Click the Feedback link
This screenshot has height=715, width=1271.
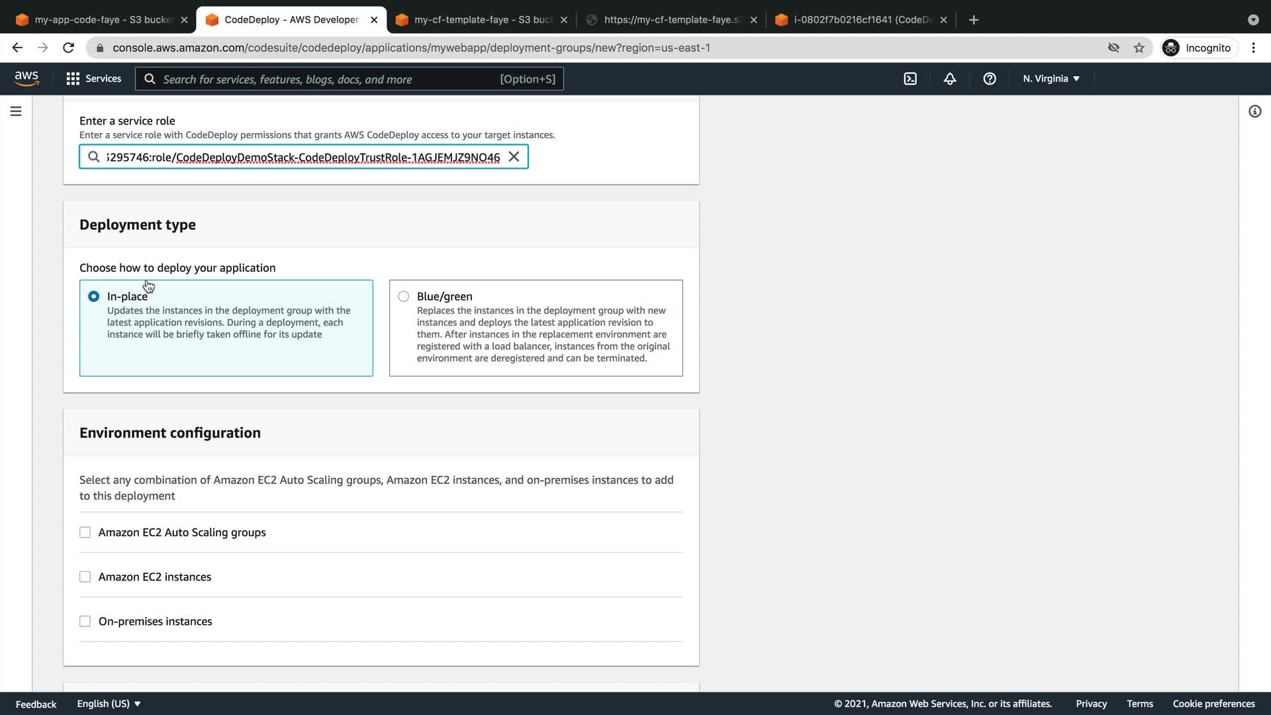36,704
